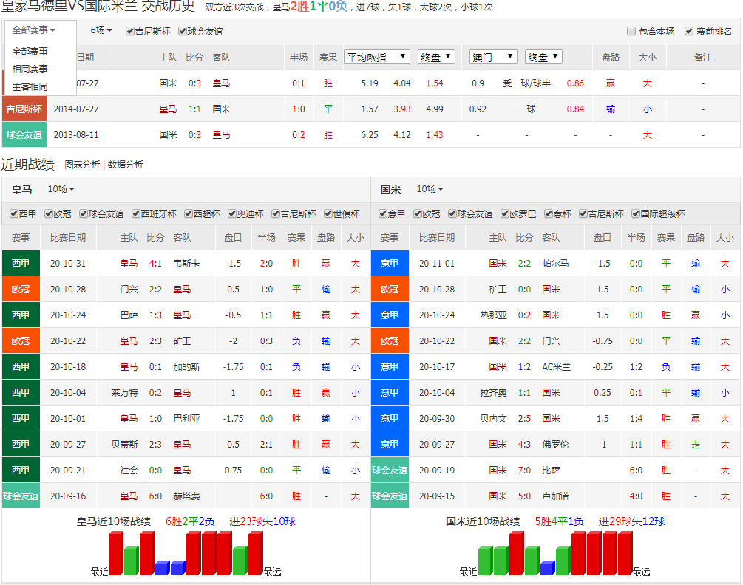Toggle 奥迪杯 checkbox
This screenshot has width=743, height=585.
click(x=231, y=214)
